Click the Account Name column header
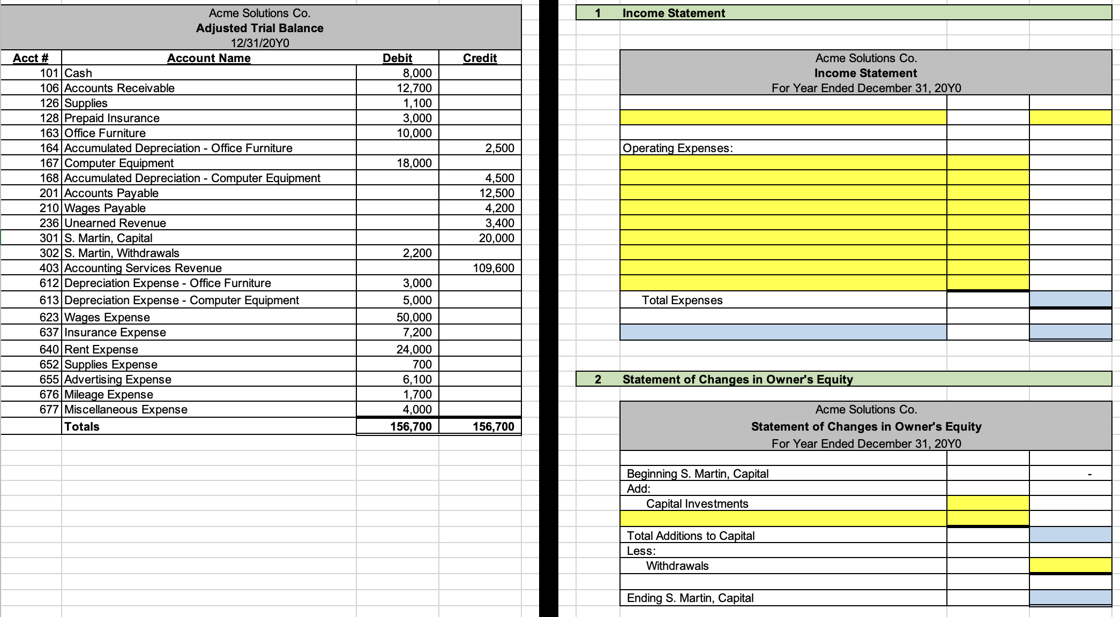The width and height of the screenshot is (1120, 617). pyautogui.click(x=209, y=58)
